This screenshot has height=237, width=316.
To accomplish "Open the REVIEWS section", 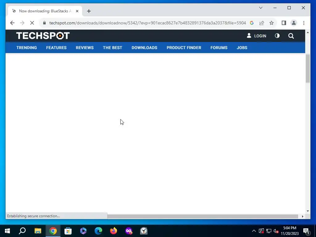I will tap(85, 48).
